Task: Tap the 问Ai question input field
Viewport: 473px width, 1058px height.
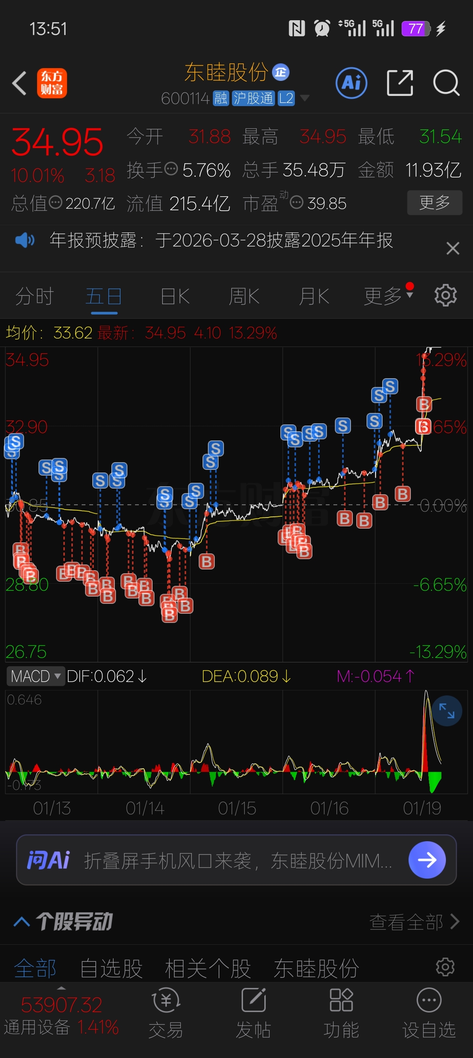Action: pyautogui.click(x=236, y=860)
